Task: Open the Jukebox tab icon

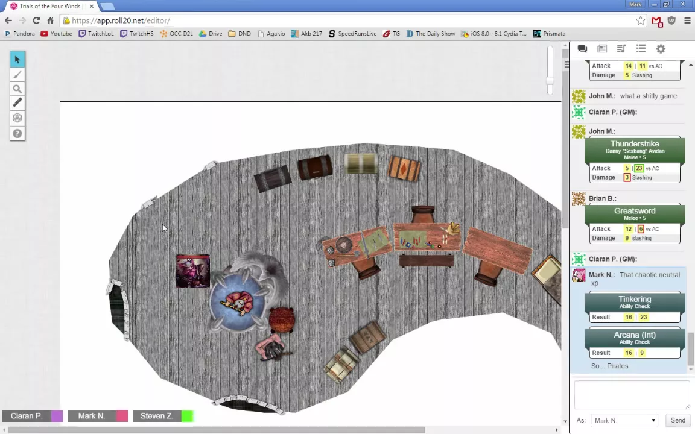Action: point(621,49)
